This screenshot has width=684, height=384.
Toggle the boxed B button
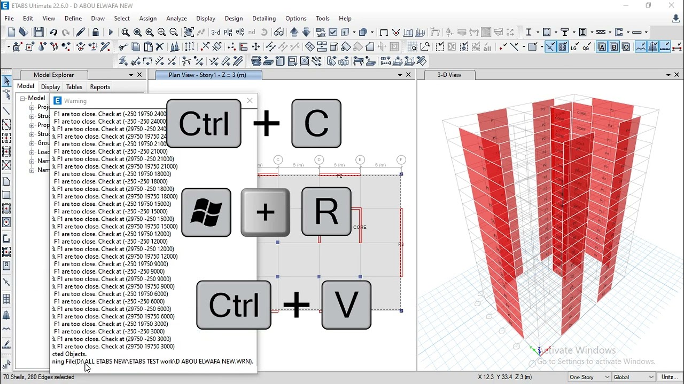coord(614,47)
